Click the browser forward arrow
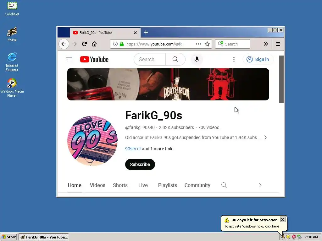The width and height of the screenshot is (322, 241). click(x=74, y=44)
